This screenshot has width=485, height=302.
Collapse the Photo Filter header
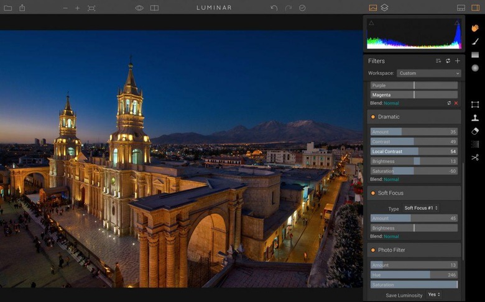(x=414, y=250)
